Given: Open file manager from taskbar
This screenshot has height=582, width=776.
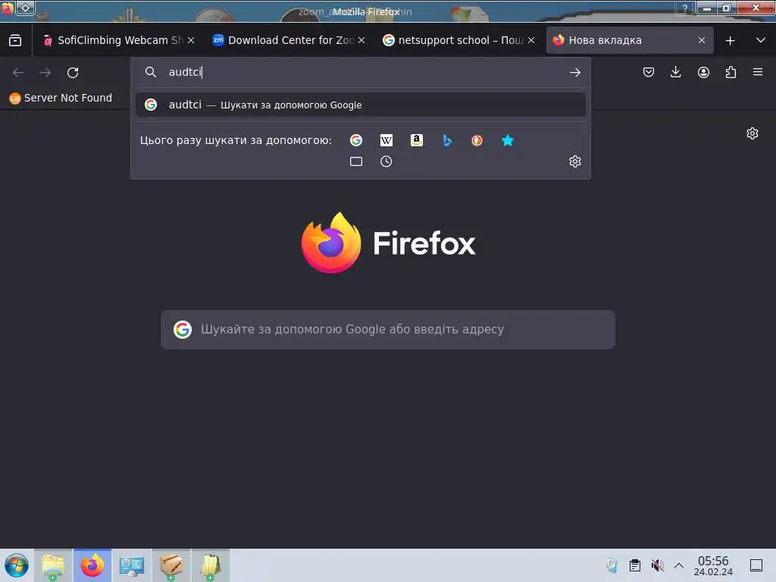Looking at the screenshot, I should pyautogui.click(x=54, y=565).
